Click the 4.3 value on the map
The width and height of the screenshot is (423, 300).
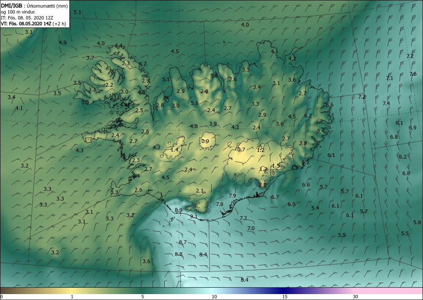point(80,150)
